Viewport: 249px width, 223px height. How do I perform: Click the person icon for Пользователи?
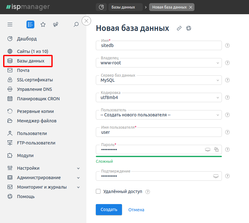click(10, 133)
